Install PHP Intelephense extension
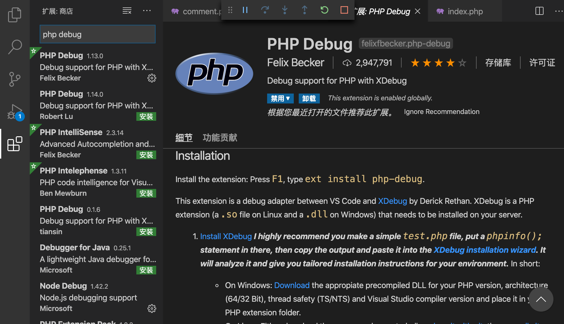This screenshot has height=324, width=564. 146,193
